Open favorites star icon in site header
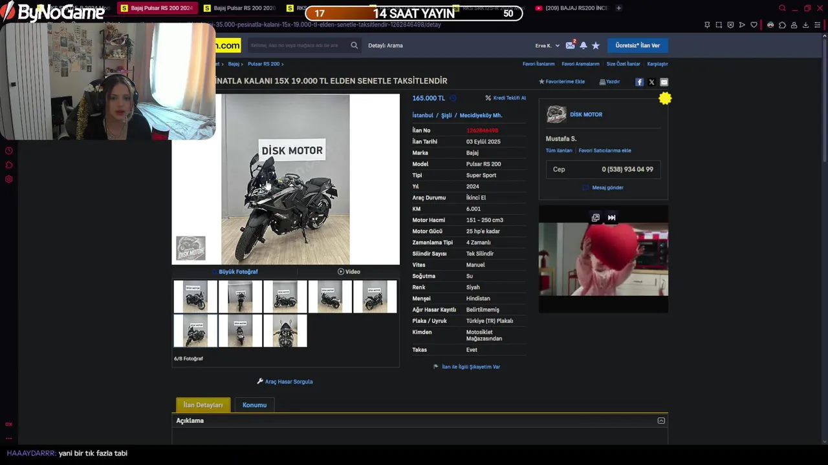This screenshot has height=465, width=828. tap(596, 45)
